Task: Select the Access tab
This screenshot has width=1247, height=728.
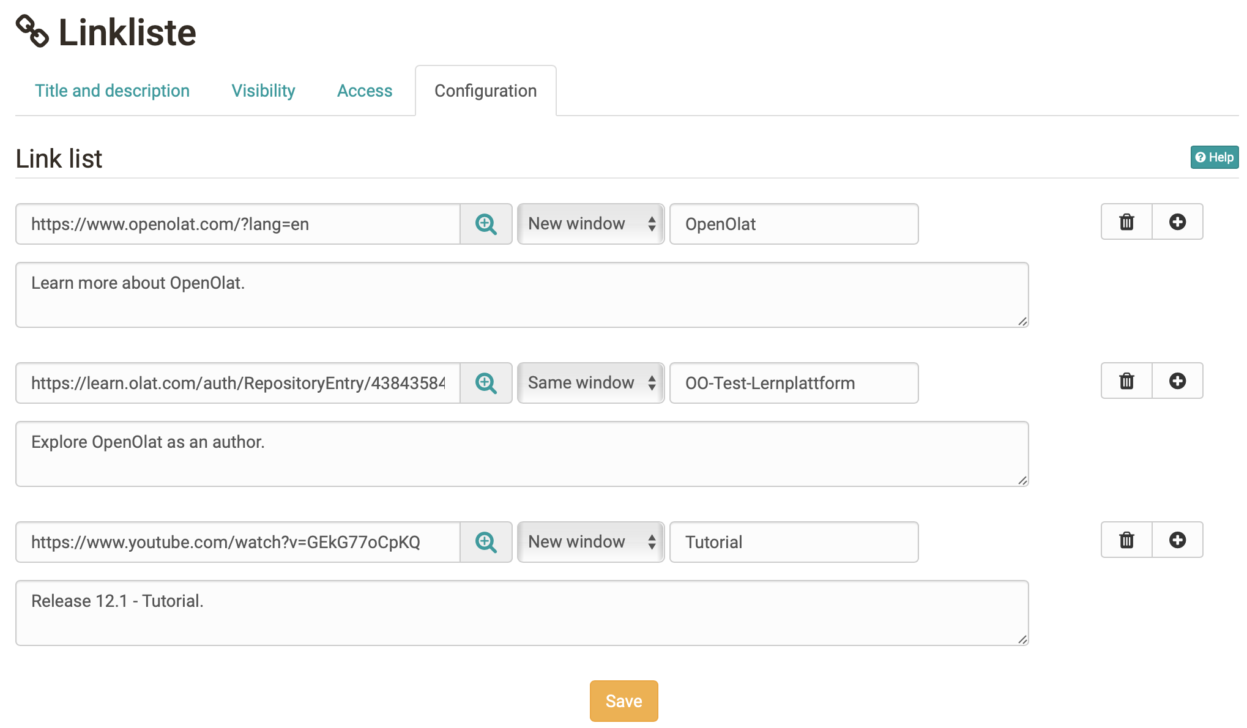Action: 364,91
